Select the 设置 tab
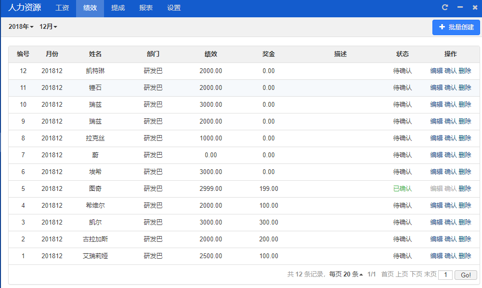 click(174, 8)
